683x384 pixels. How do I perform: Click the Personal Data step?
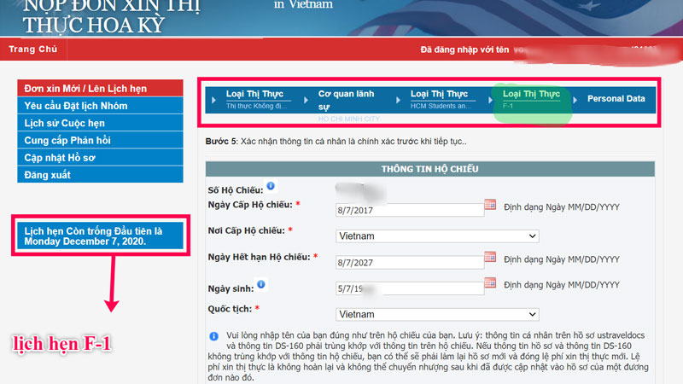coord(616,99)
